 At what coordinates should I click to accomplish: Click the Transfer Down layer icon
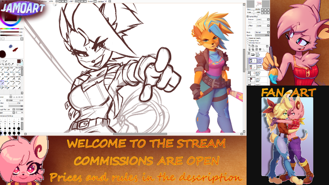pos(249,49)
